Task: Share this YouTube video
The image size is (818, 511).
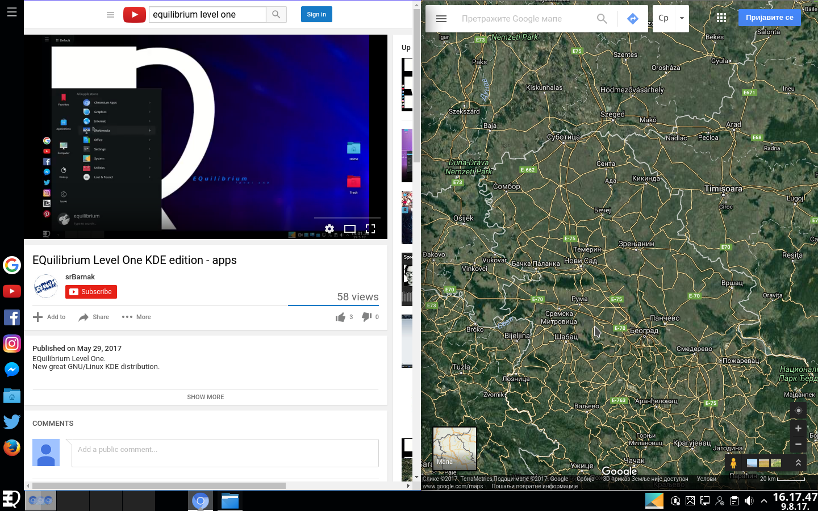Action: (x=94, y=317)
